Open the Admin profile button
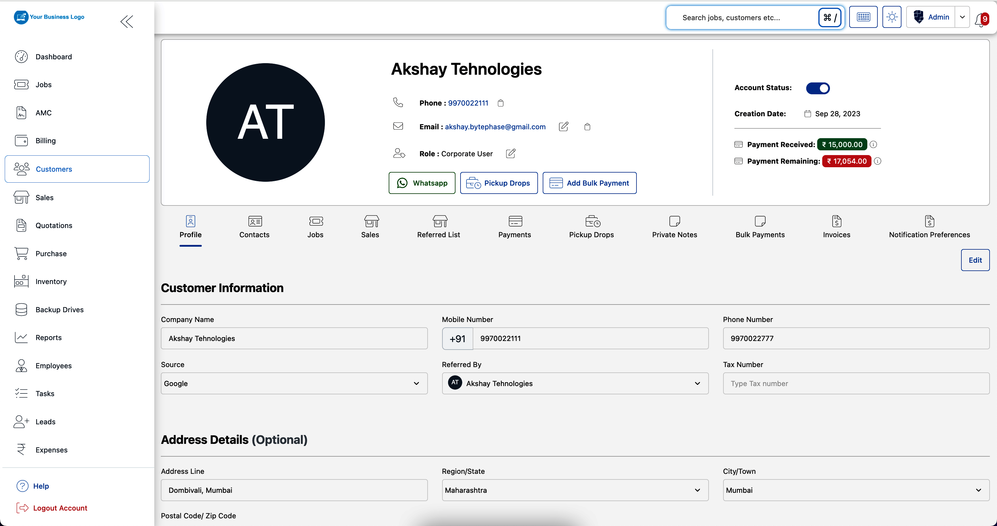The width and height of the screenshot is (997, 526). click(x=931, y=17)
